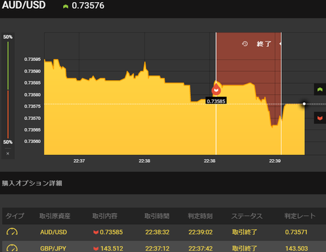Image resolution: width=326 pixels, height=252 pixels.
Task: Sort by 判定レート column header
Action: pos(300,216)
